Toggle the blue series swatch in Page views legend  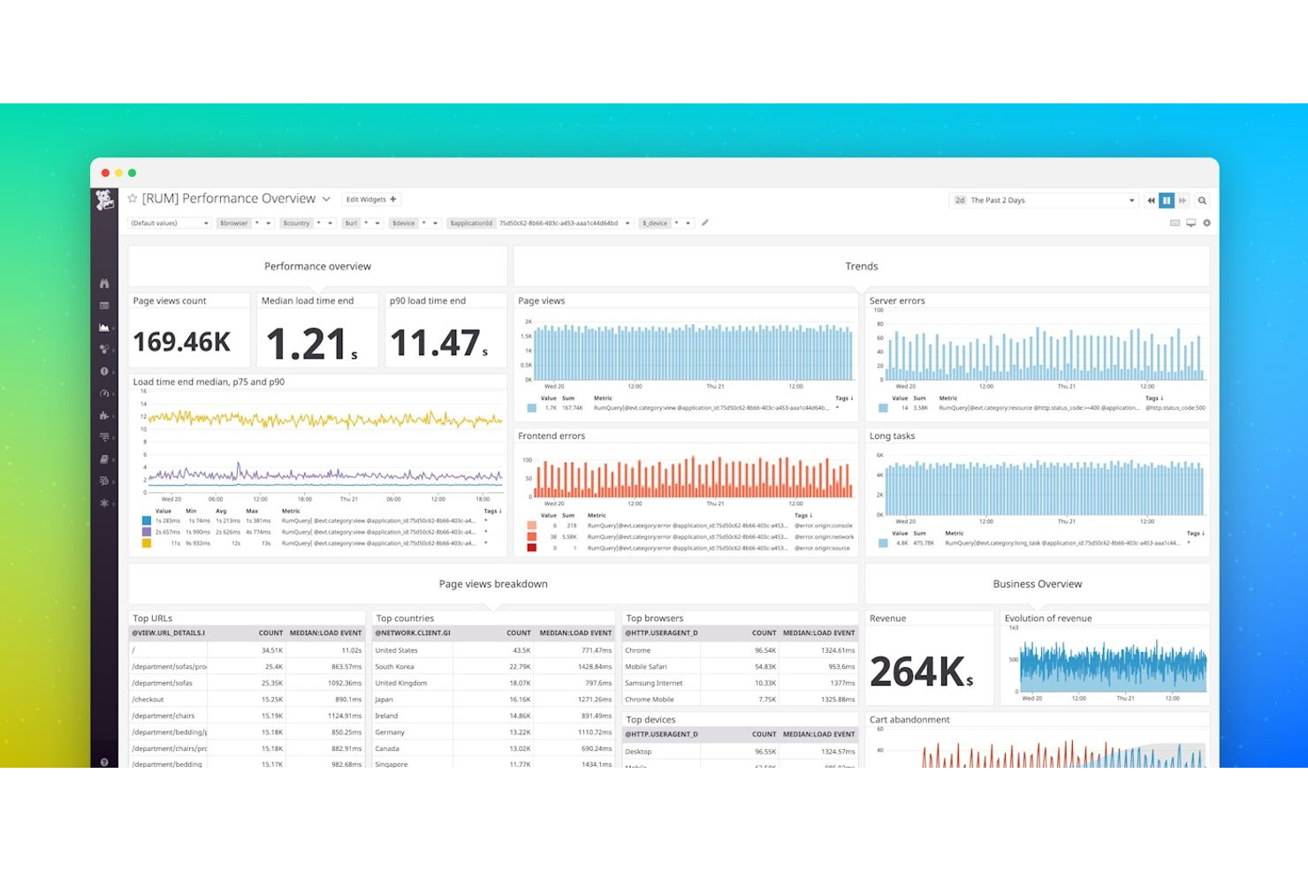click(x=530, y=407)
